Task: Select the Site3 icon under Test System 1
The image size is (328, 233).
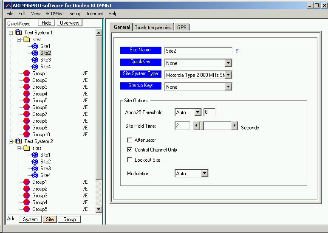Action: (35, 60)
